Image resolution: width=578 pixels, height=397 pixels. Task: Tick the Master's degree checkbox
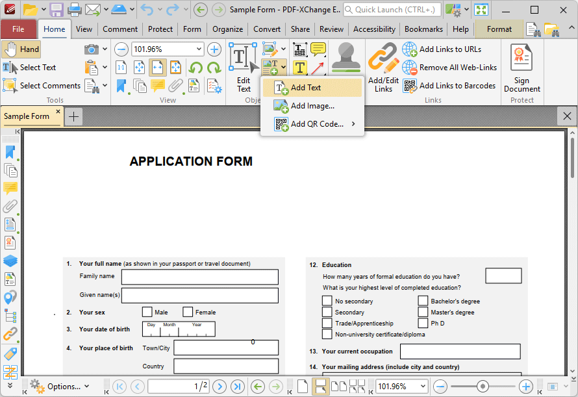tap(423, 312)
